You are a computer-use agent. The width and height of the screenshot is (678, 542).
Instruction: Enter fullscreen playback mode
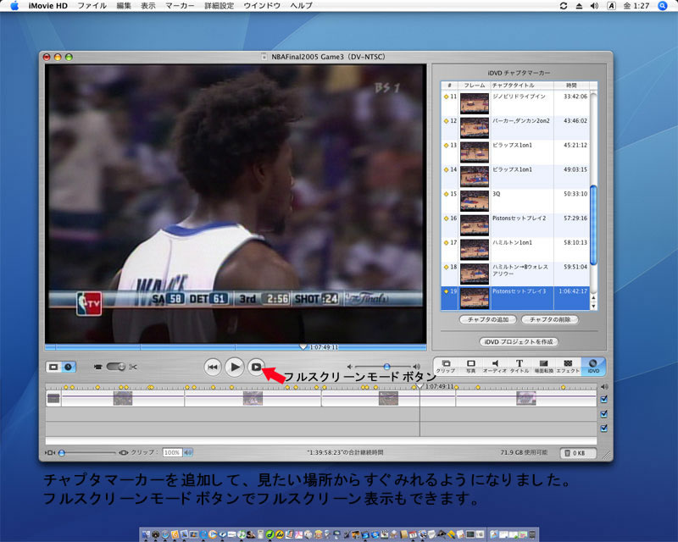256,367
